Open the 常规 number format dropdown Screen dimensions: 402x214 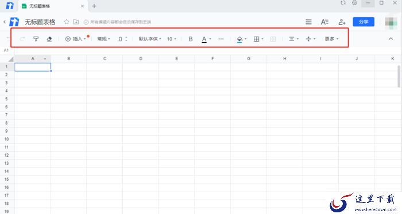(x=103, y=39)
